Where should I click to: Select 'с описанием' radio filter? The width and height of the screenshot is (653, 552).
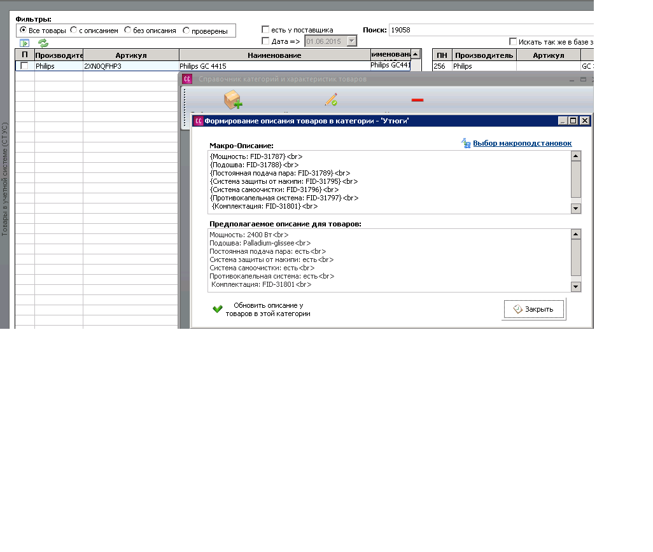pyautogui.click(x=74, y=30)
